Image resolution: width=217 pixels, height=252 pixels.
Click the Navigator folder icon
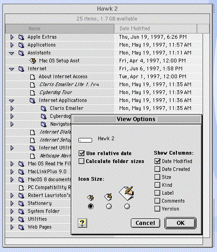pos(43,124)
